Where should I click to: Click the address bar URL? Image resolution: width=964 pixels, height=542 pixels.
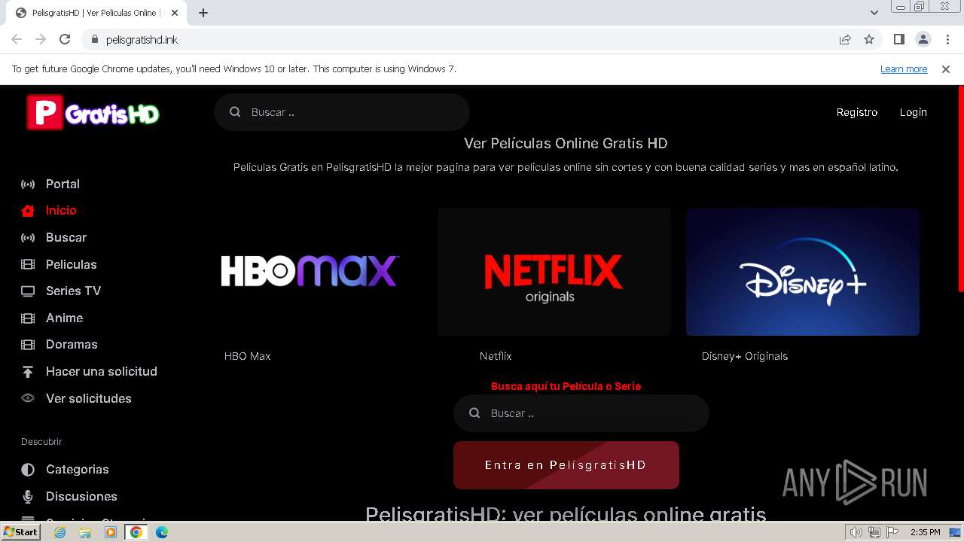tap(142, 39)
